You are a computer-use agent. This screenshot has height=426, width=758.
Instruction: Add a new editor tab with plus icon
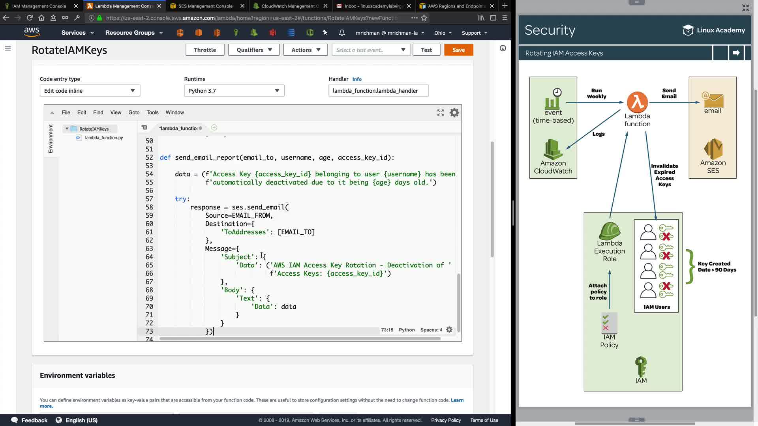click(x=214, y=128)
